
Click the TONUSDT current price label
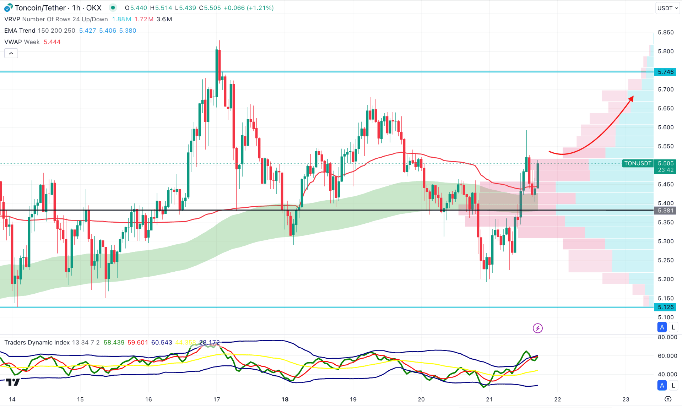638,163
